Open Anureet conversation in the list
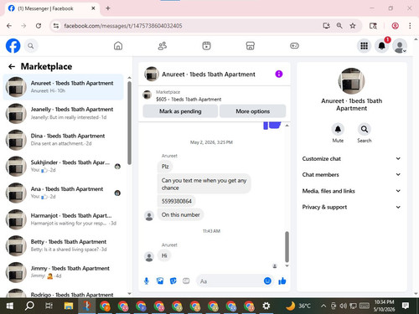Screen dimensions: 419x314 (63, 87)
